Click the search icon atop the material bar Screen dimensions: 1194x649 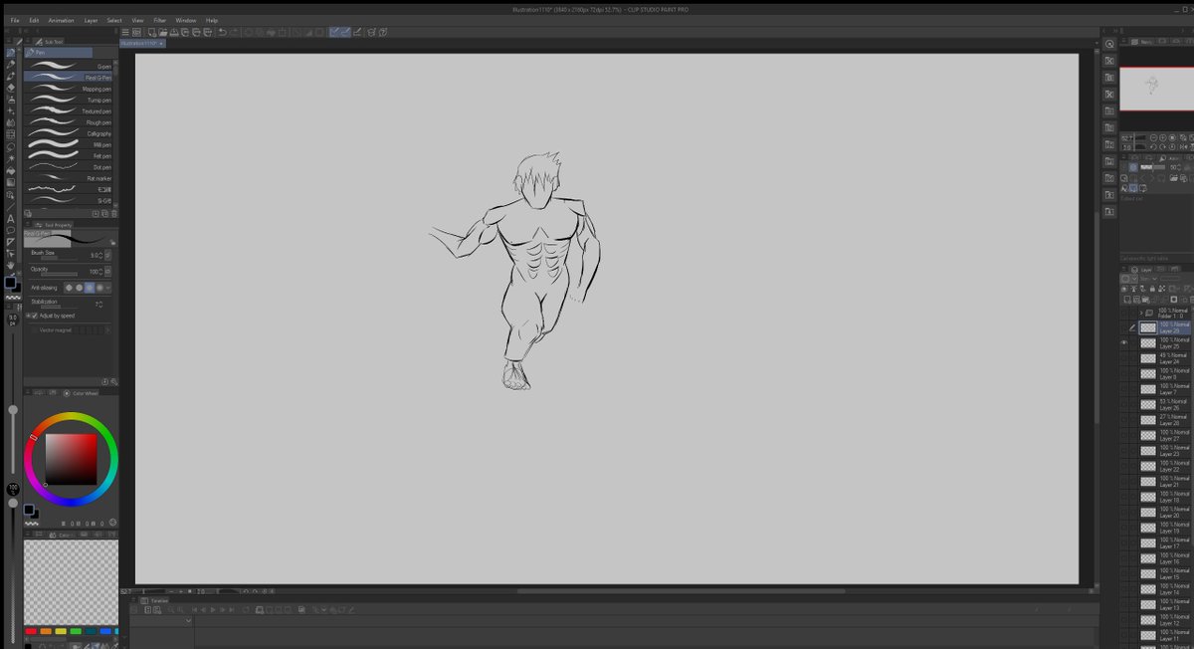pyautogui.click(x=1109, y=45)
